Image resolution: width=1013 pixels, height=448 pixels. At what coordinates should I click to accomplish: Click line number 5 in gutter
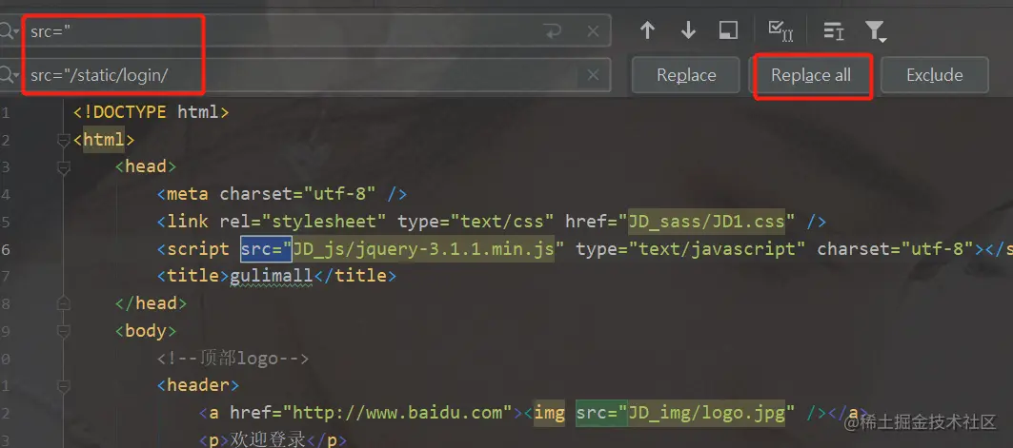5,222
